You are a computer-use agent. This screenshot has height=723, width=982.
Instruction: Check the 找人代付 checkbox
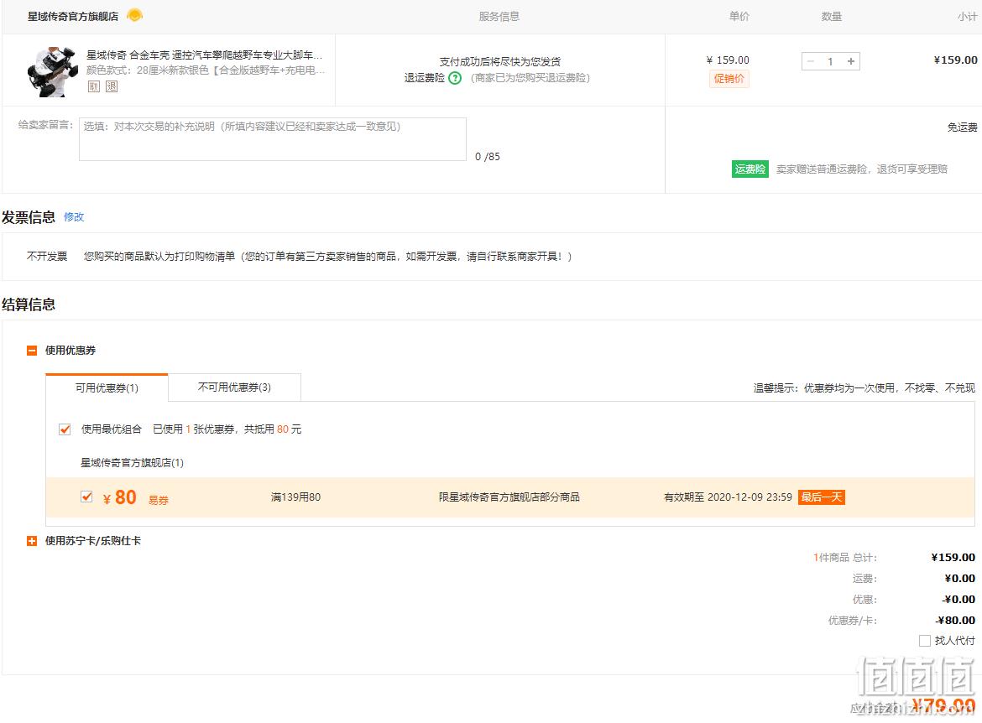pos(924,640)
